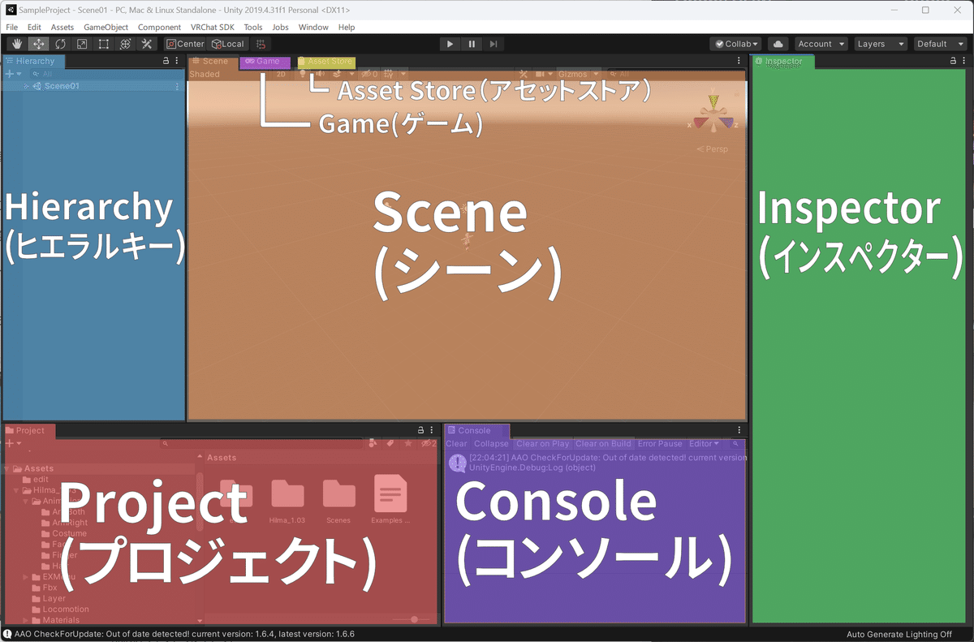Screen dimensions: 974x642
Task: Select the combined Transform tool
Action: (x=125, y=44)
